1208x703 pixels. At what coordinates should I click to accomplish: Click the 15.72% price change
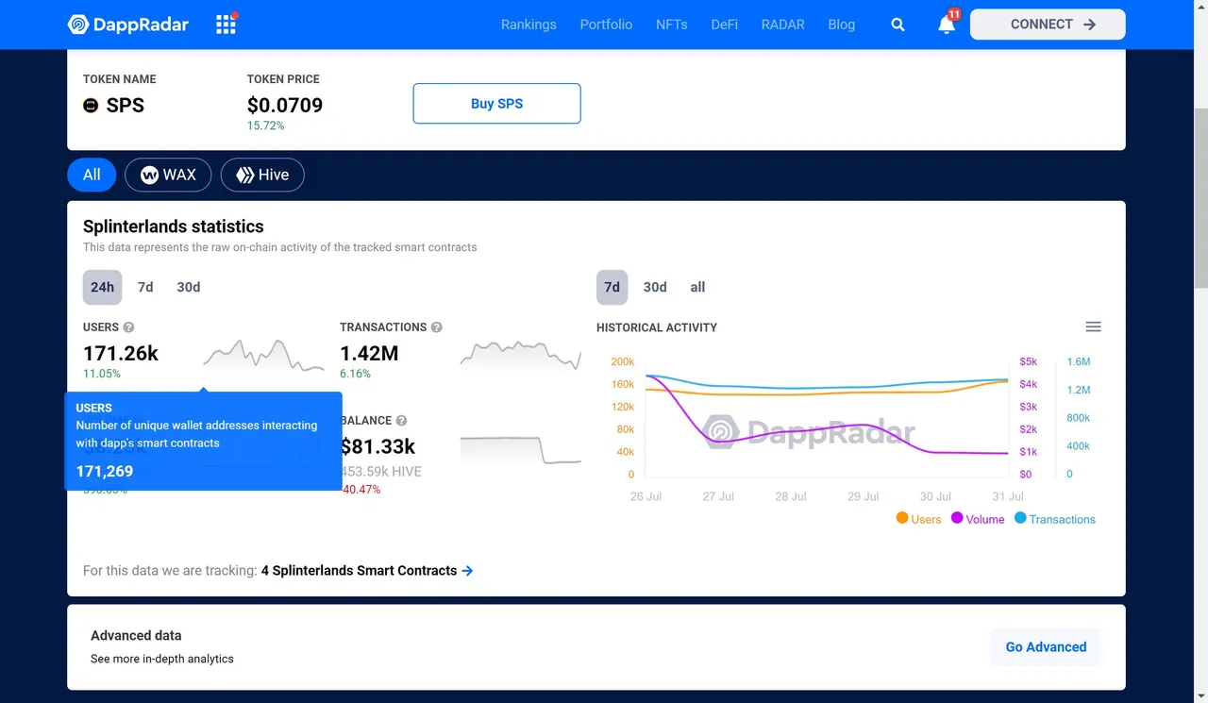(265, 126)
